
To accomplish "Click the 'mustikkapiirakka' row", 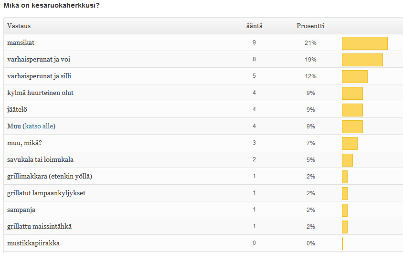I will click(x=33, y=243).
